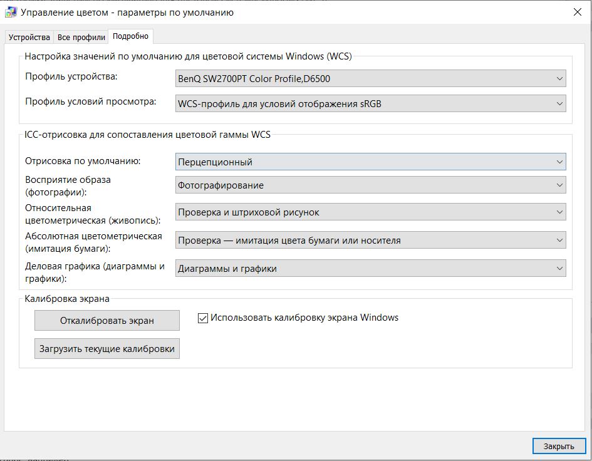Toggle the Use Windows display calibration checkbox
Image resolution: width=592 pixels, height=461 pixels.
(203, 318)
